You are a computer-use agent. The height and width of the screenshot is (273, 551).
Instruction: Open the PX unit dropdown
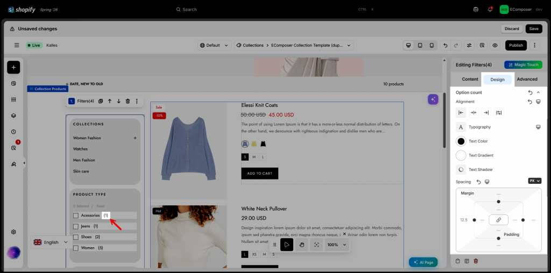(534, 181)
